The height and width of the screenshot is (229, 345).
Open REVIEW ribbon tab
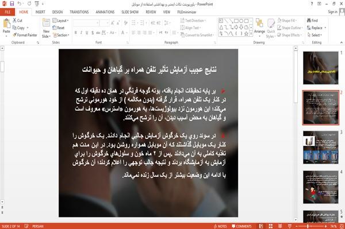point(151,12)
